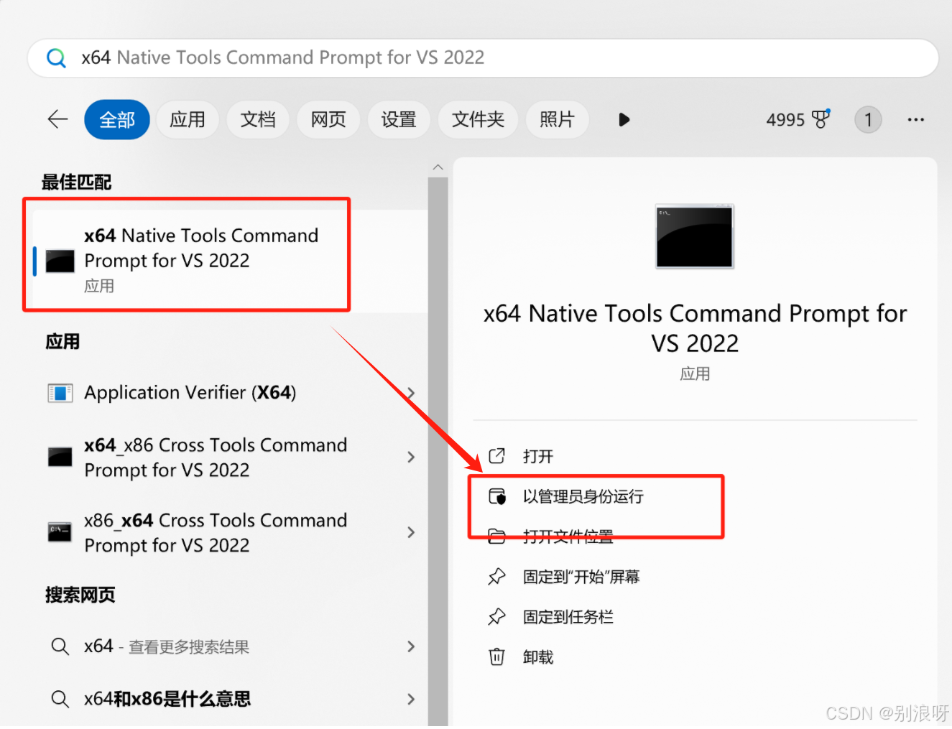The width and height of the screenshot is (952, 729).
Task: Click preview title x64 Native Tools Command Prompt
Action: pyautogui.click(x=695, y=328)
